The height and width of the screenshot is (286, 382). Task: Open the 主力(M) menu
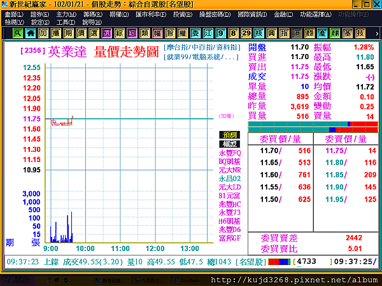point(66,15)
